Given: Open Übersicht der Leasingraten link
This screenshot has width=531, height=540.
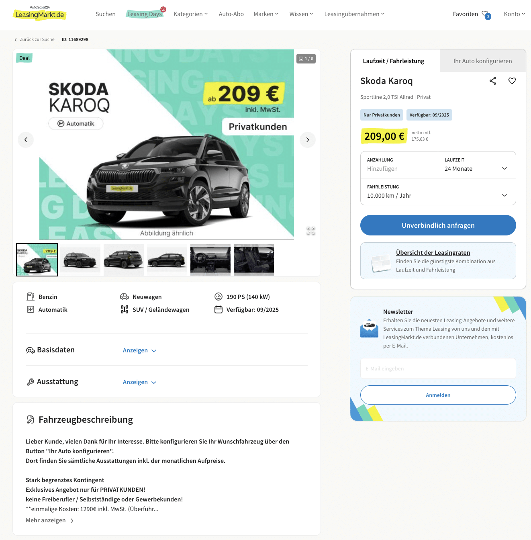Looking at the screenshot, I should tap(433, 252).
